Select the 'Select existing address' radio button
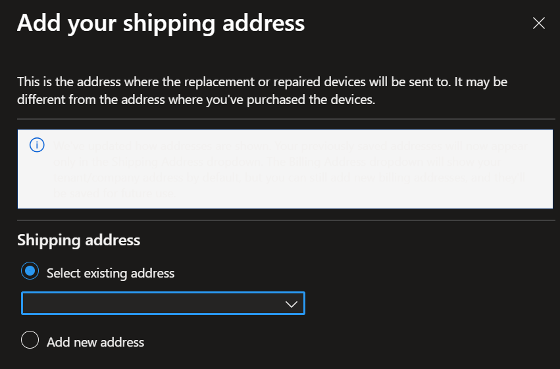Screen dimensions: 560x369 coord(30,272)
